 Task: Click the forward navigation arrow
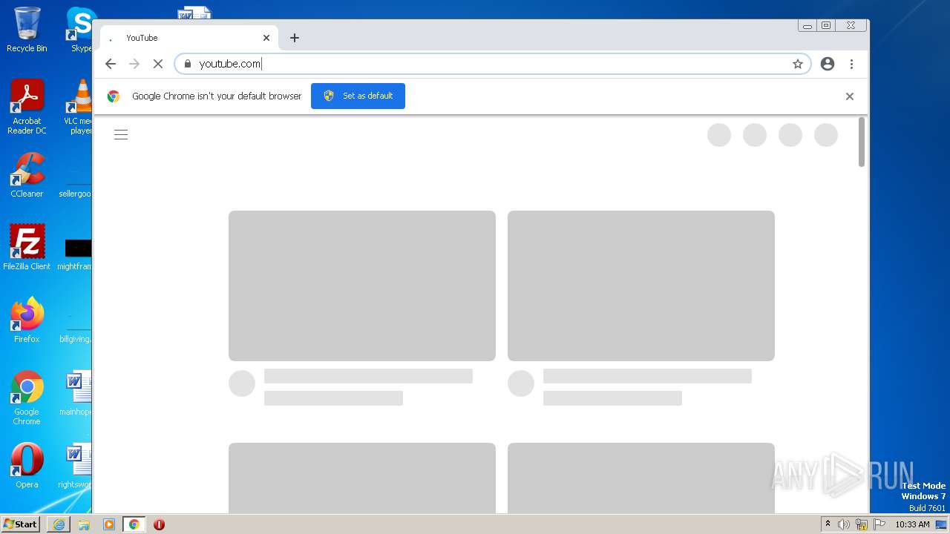[134, 64]
